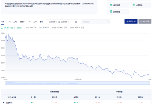Click the left handle of chart zoom slider

(x=5, y=83)
